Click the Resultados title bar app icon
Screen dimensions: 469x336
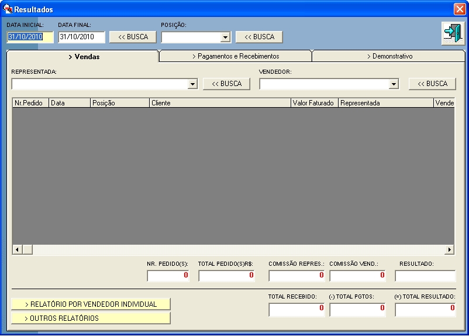8,9
